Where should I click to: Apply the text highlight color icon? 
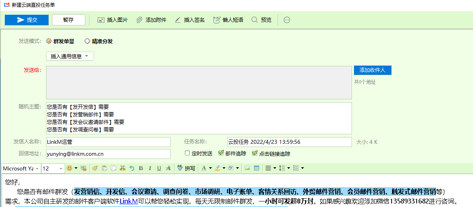coord(217,168)
